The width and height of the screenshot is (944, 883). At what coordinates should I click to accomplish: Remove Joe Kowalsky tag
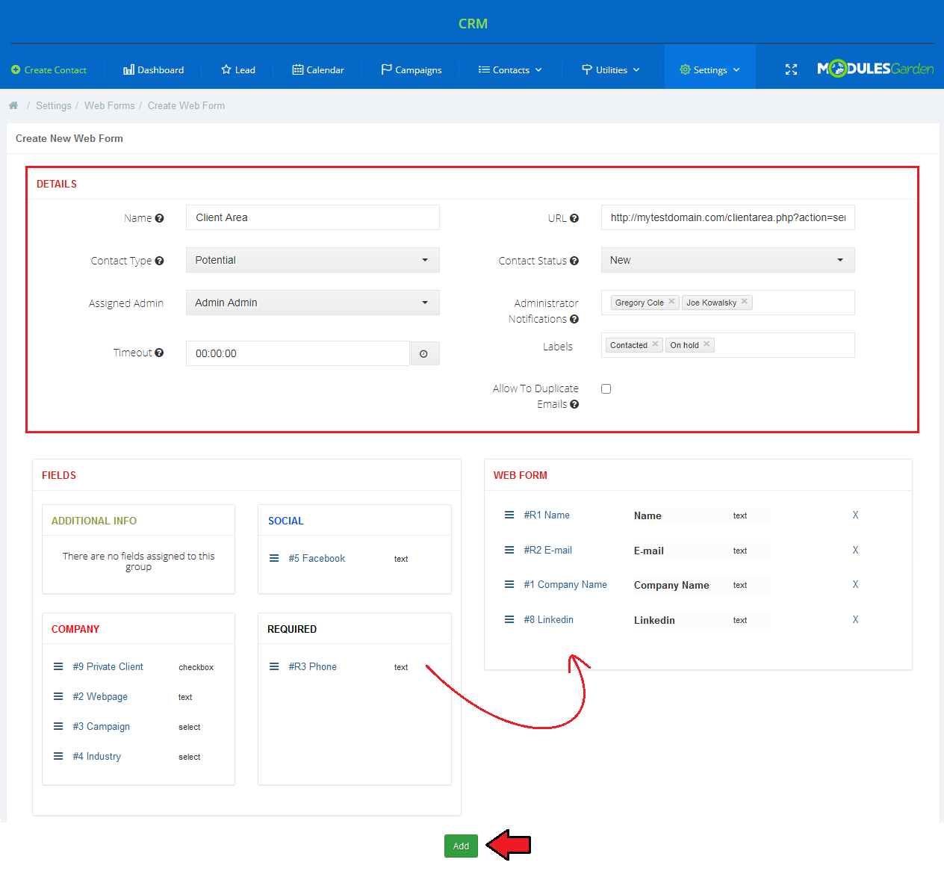pos(745,302)
